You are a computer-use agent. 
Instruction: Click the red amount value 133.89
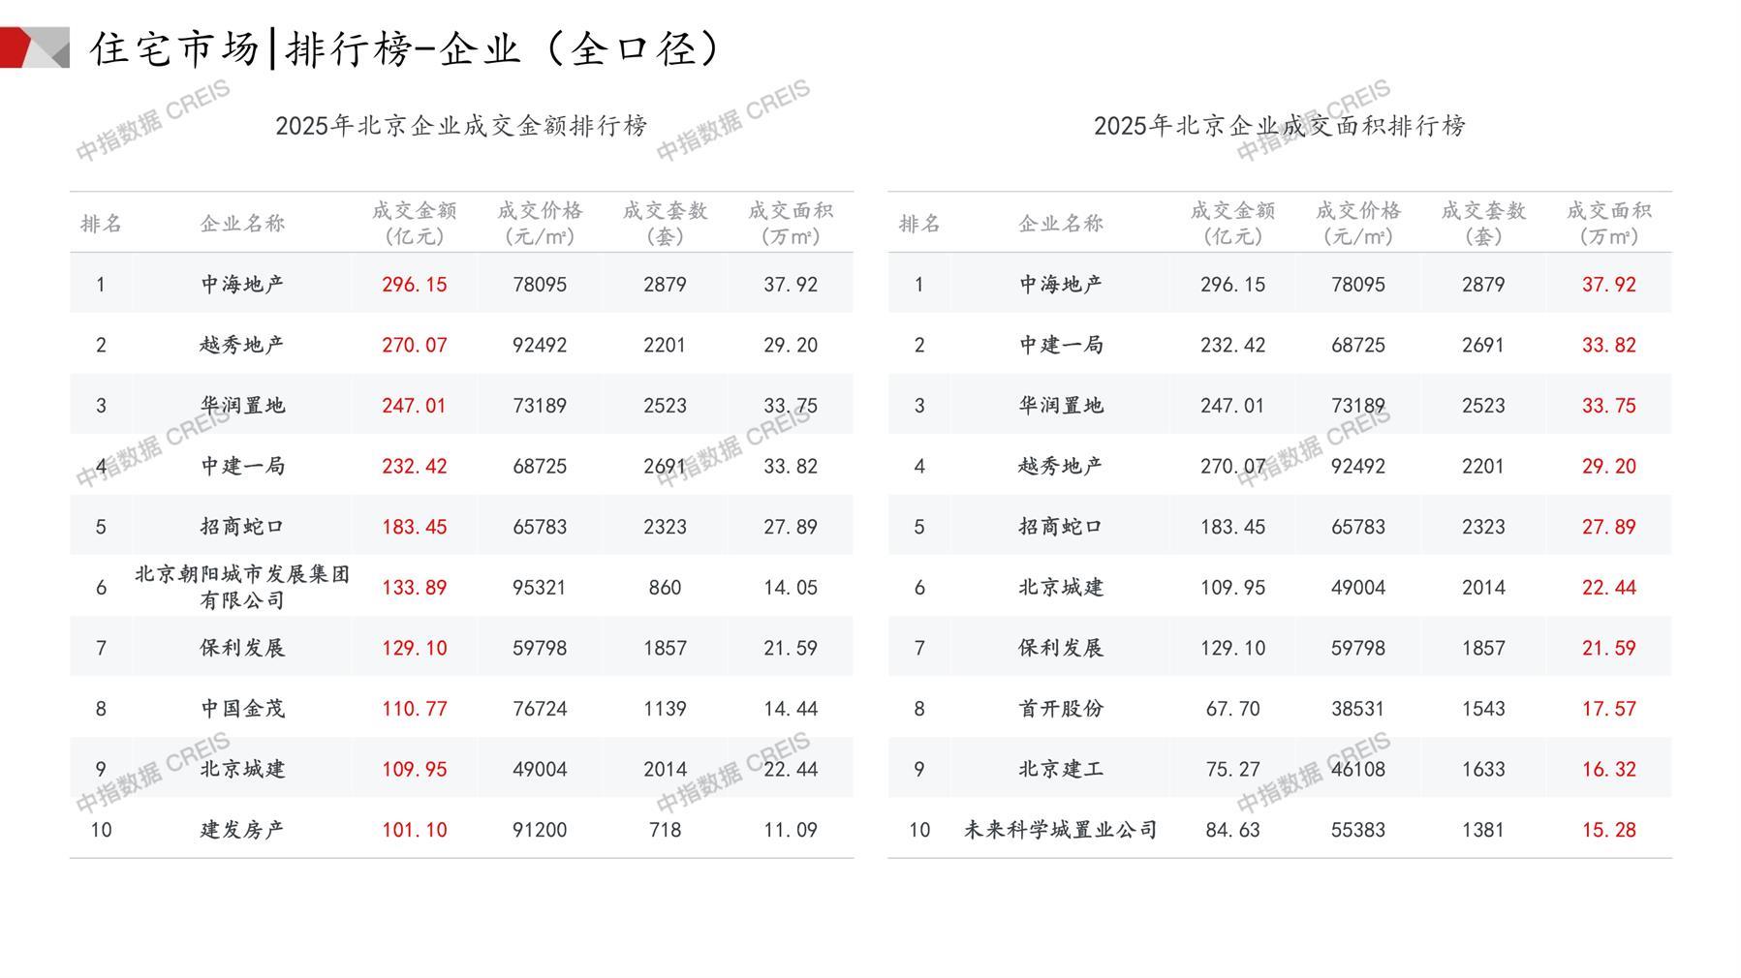click(x=414, y=588)
